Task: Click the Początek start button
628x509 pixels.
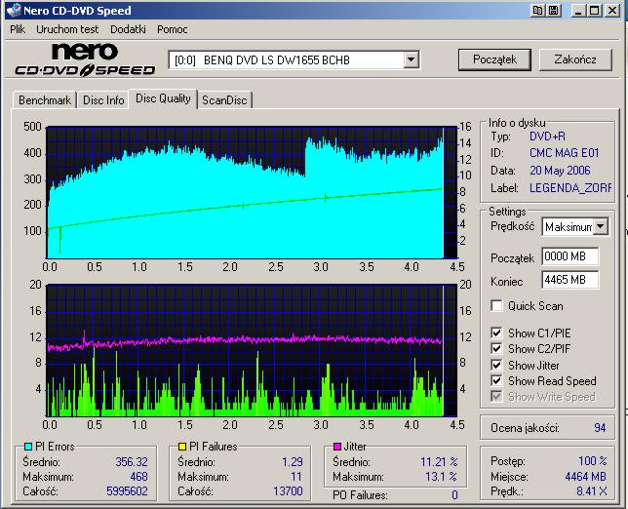Action: [x=494, y=59]
